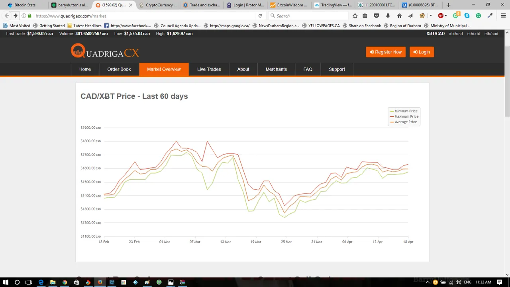510x287 pixels.
Task: Click the volume speaker tray icon
Action: tap(458, 282)
